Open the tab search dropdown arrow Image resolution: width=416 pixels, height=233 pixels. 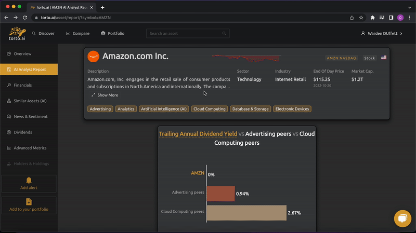point(410,7)
